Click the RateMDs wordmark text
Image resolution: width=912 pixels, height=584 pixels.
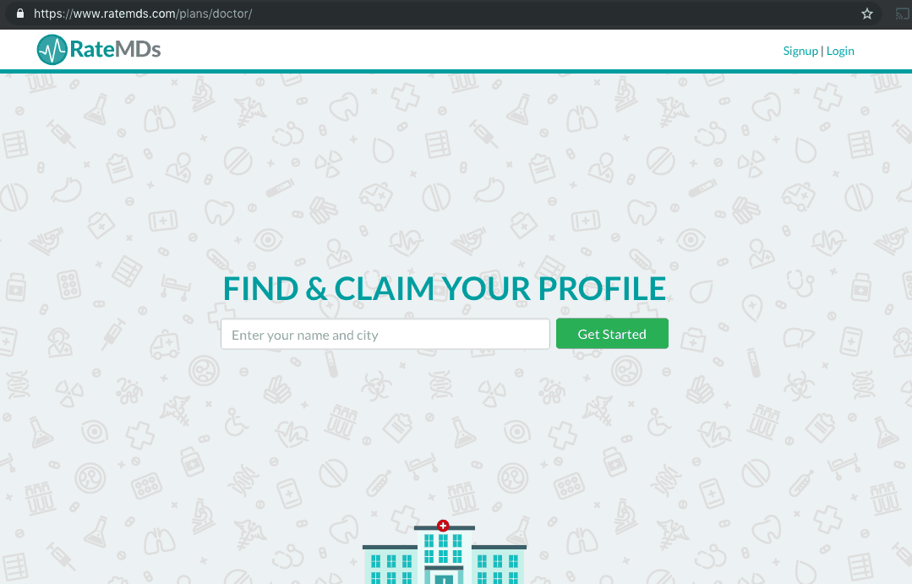point(115,50)
